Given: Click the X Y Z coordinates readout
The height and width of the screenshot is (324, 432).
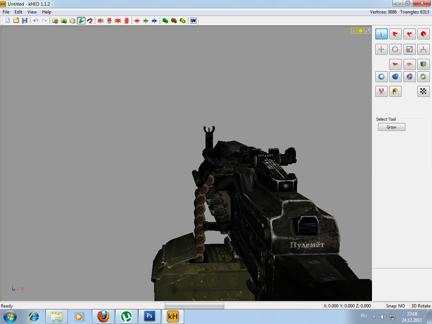Looking at the screenshot, I should 347,306.
